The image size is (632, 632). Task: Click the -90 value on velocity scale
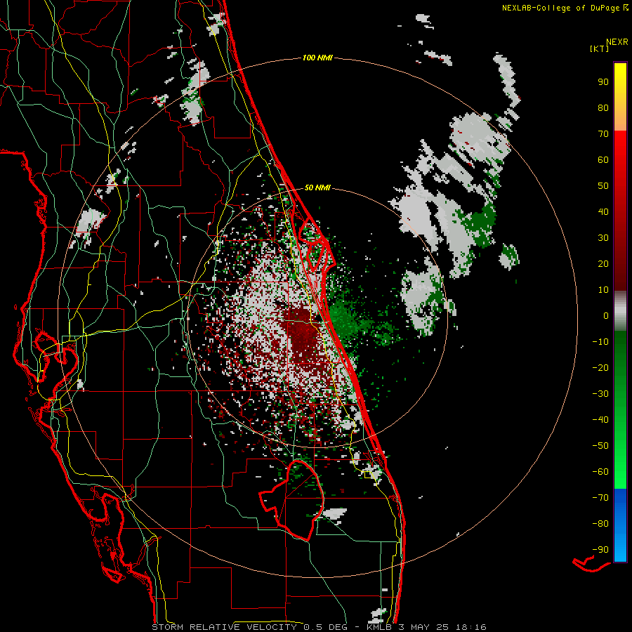coord(600,550)
